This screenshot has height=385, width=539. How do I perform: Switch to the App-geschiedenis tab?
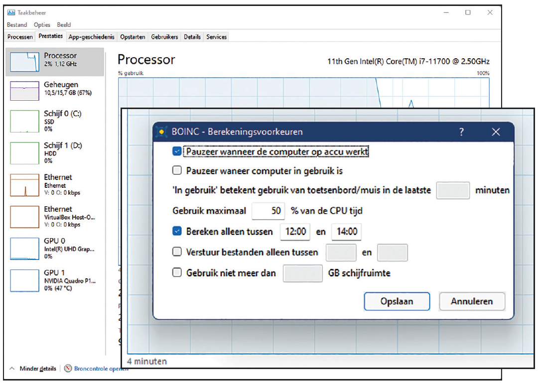click(92, 37)
